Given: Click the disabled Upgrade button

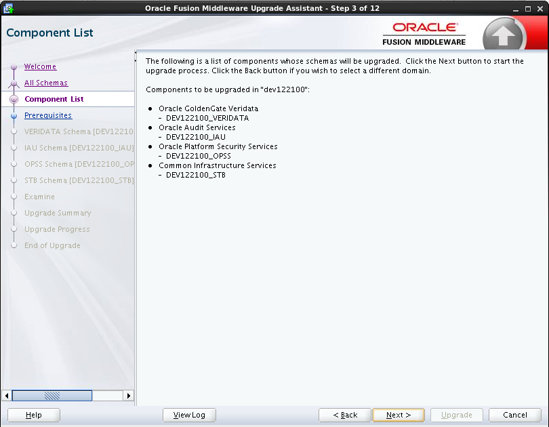Looking at the screenshot, I should pyautogui.click(x=457, y=415).
